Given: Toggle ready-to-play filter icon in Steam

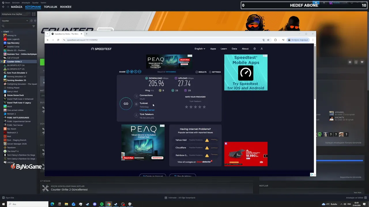Looking at the screenshot, I should (35, 21).
